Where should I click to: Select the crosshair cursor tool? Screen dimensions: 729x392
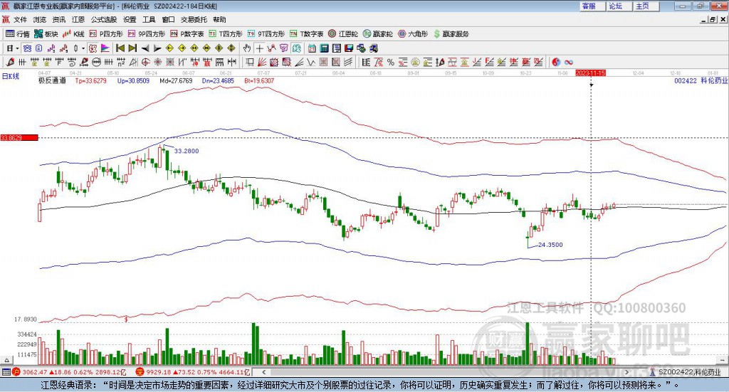(x=260, y=48)
